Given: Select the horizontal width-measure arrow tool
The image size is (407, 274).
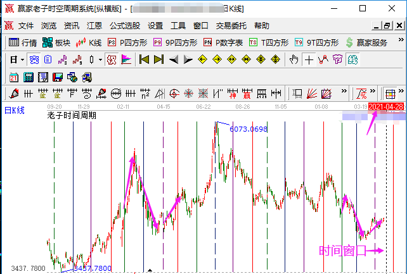Looking at the screenshot, I should pyautogui.click(x=276, y=94).
